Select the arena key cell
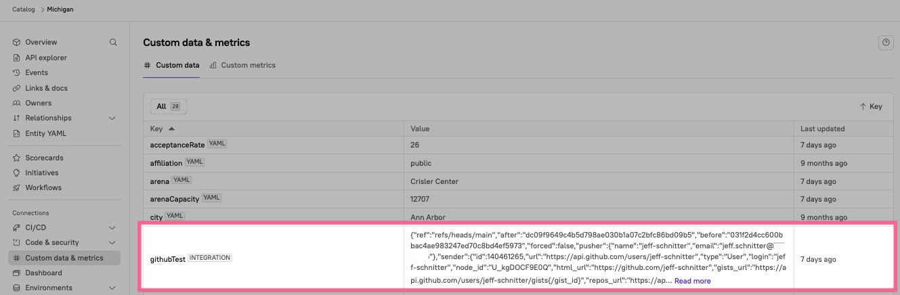Screen dimensions: 900x295 pyautogui.click(x=274, y=181)
